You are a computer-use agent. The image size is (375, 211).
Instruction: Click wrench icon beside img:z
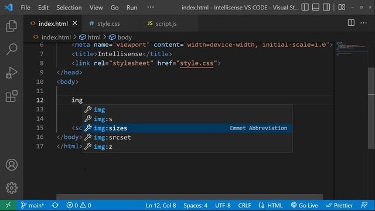tap(88, 146)
